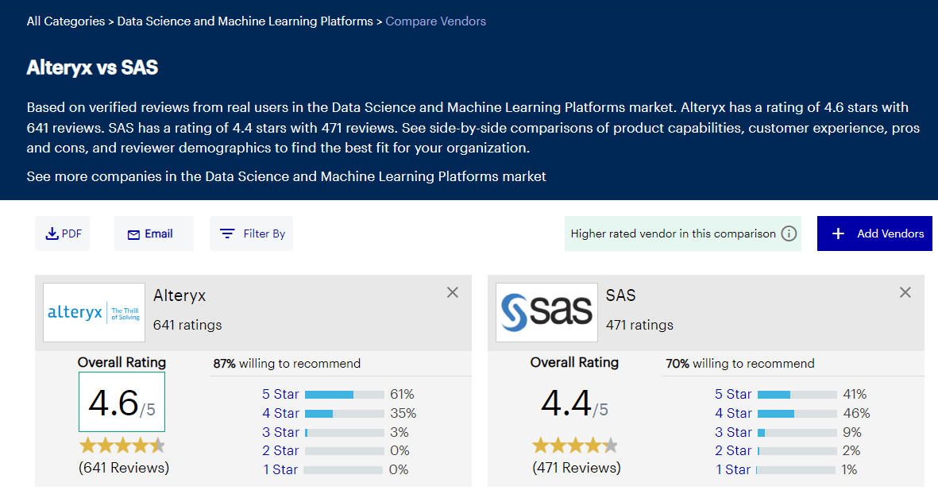Select Alteryx 3 Star filter

click(x=280, y=432)
